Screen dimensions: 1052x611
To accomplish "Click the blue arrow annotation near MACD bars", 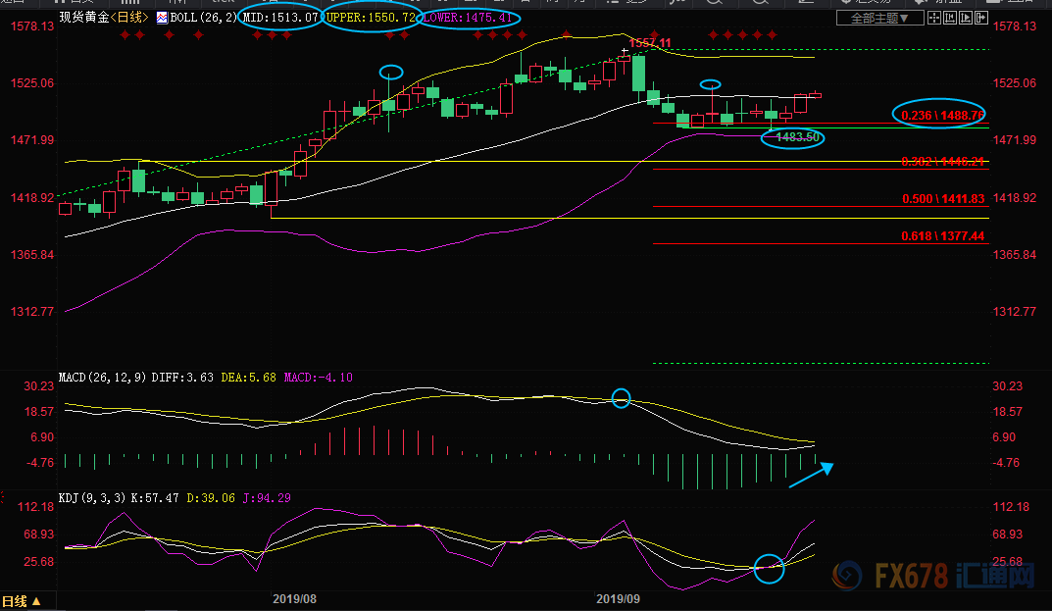I will point(811,474).
